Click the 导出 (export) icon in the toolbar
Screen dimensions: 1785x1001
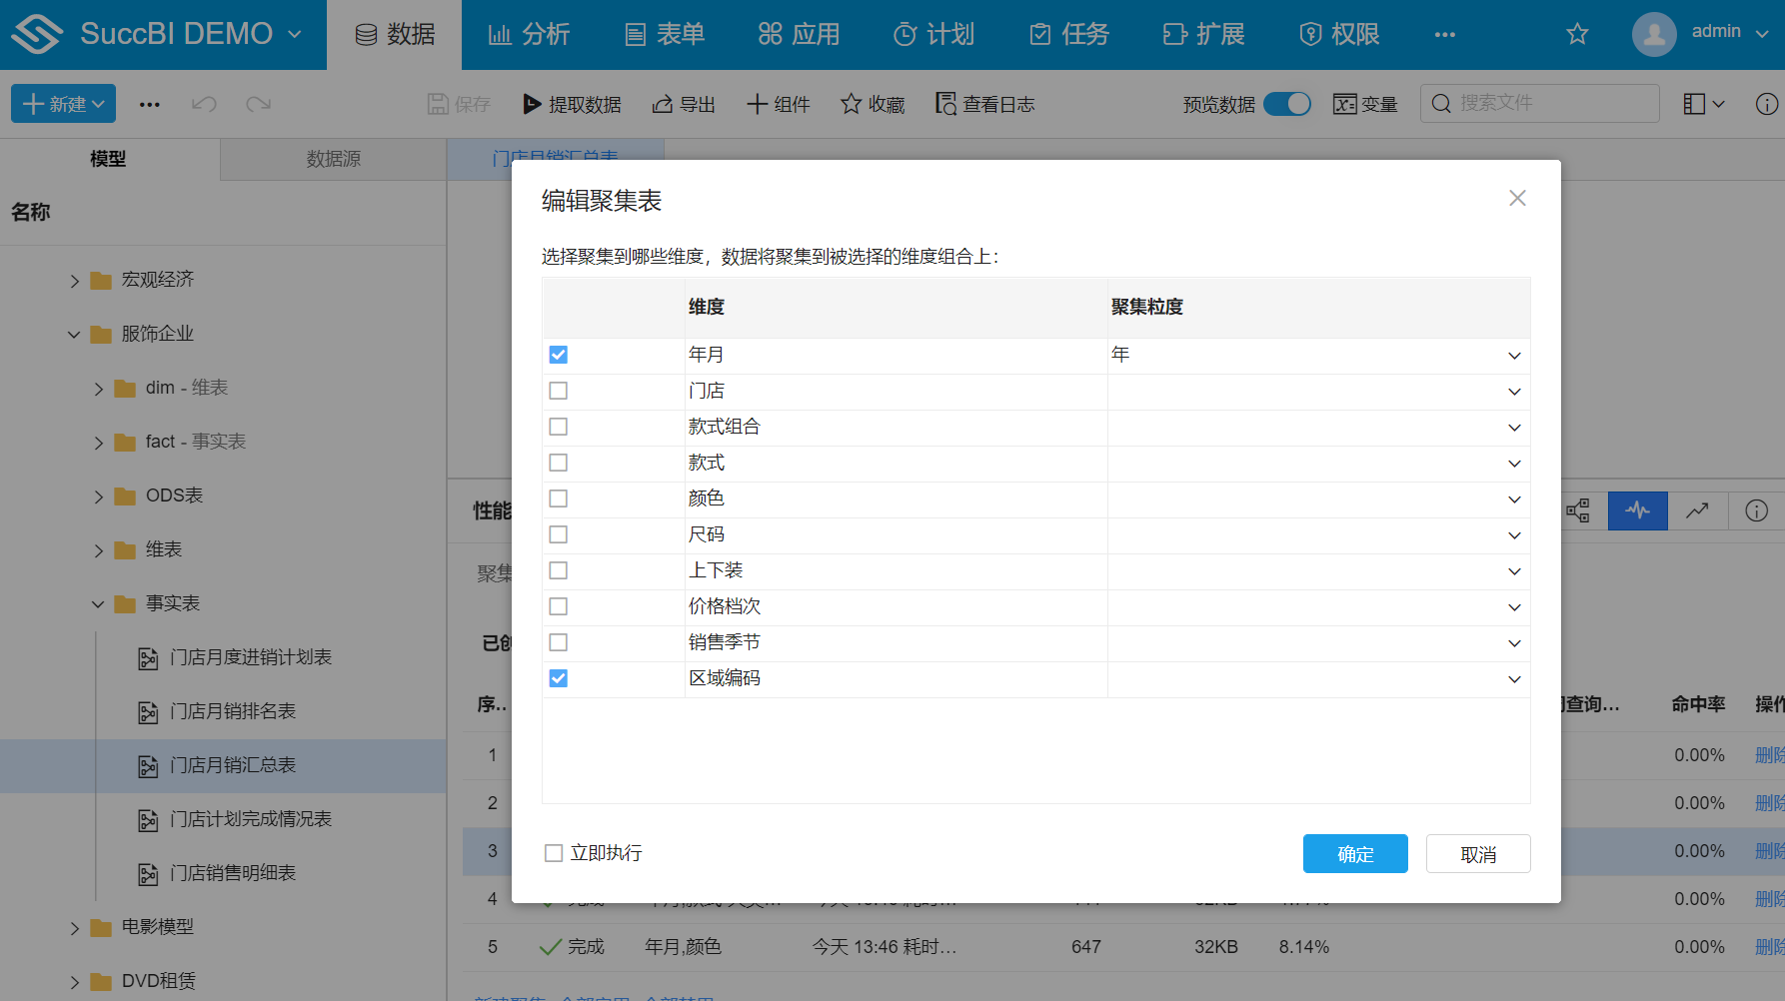click(x=684, y=103)
